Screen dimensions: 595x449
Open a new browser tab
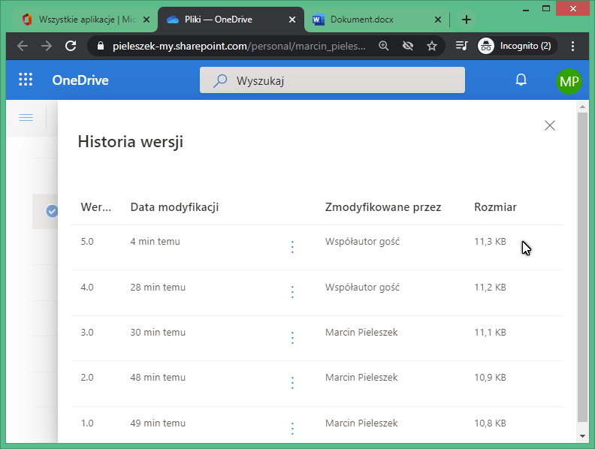point(467,20)
